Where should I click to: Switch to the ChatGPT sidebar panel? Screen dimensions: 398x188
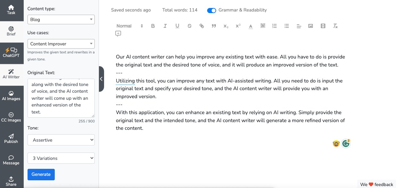pyautogui.click(x=11, y=53)
